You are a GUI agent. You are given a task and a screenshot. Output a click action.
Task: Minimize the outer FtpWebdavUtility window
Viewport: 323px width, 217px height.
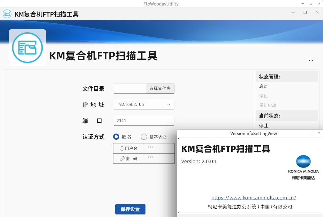pyautogui.click(x=303, y=4)
